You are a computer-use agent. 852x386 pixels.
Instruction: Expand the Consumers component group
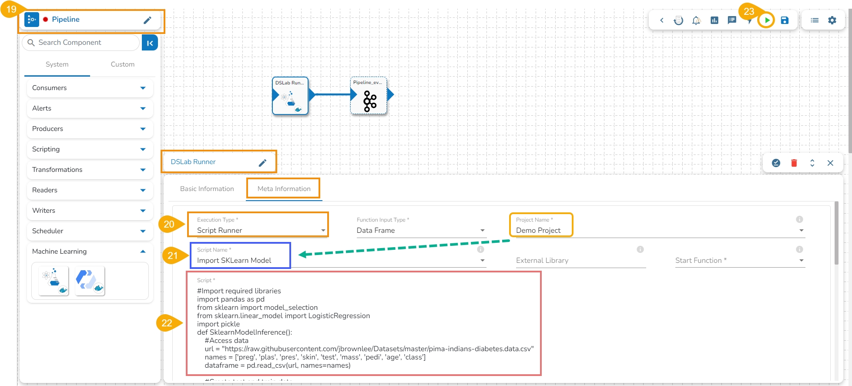(x=90, y=88)
